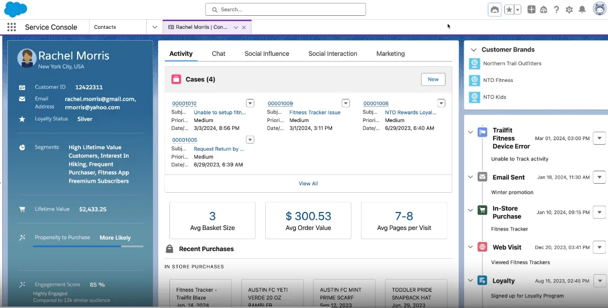Open NTO Rewards Loyal... subject link
The width and height of the screenshot is (608, 308).
(411, 112)
